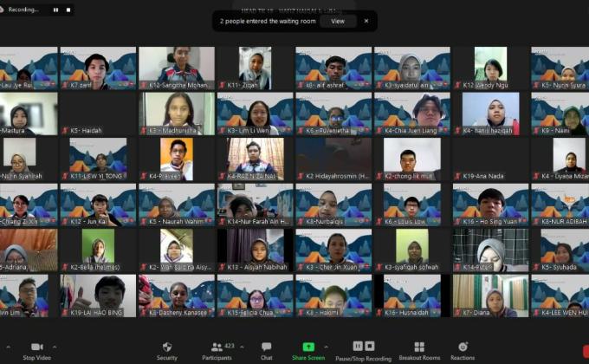Click the green Share Screen icon
The height and width of the screenshot is (364, 589).
click(x=308, y=347)
